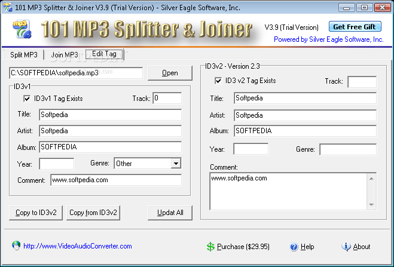Toggle ID3 v2 Tag Exists checkbox
The image size is (394, 267).
pyautogui.click(x=218, y=81)
